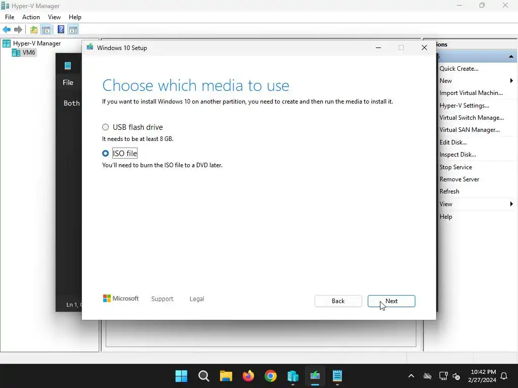Expand the New submenu arrow
518x388 pixels.
pos(511,81)
